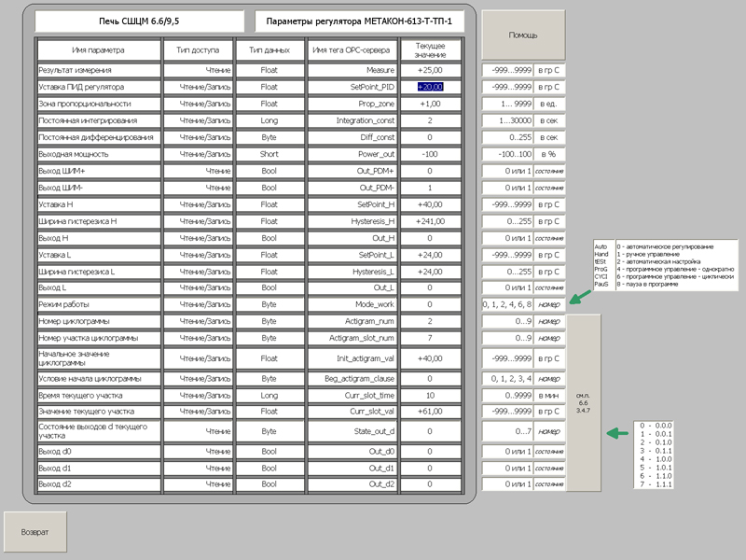Click the Out_L current value 0
Screen dimensions: 746x560
431,287
